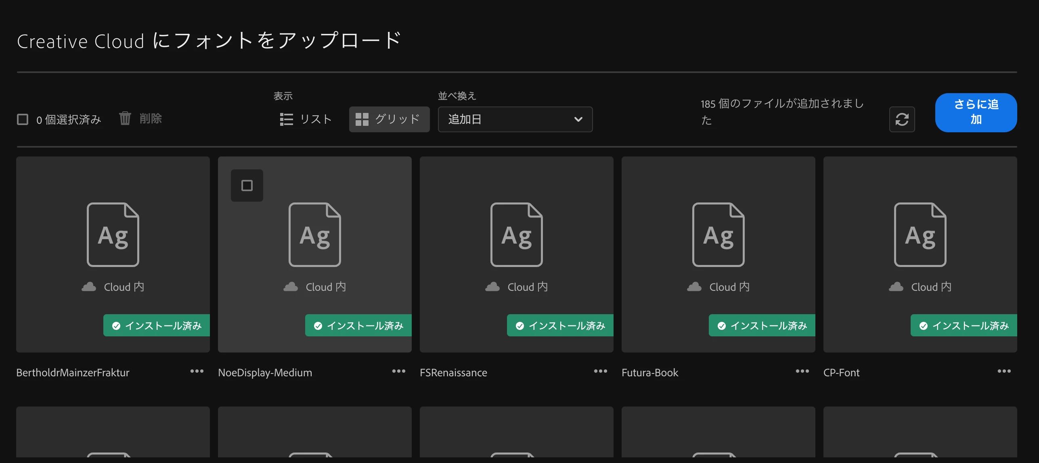Click インストール済み badge on the CP-Font card

coord(964,325)
